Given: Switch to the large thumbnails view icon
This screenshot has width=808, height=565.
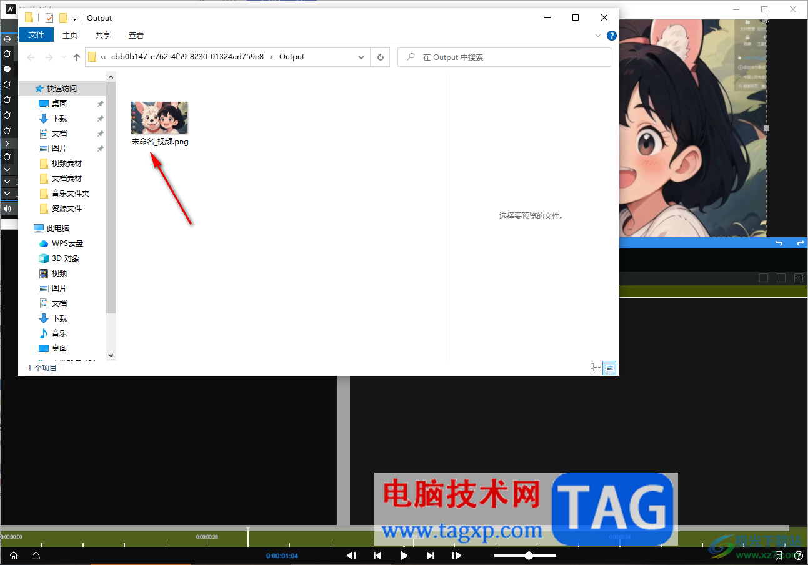Looking at the screenshot, I should pos(609,368).
